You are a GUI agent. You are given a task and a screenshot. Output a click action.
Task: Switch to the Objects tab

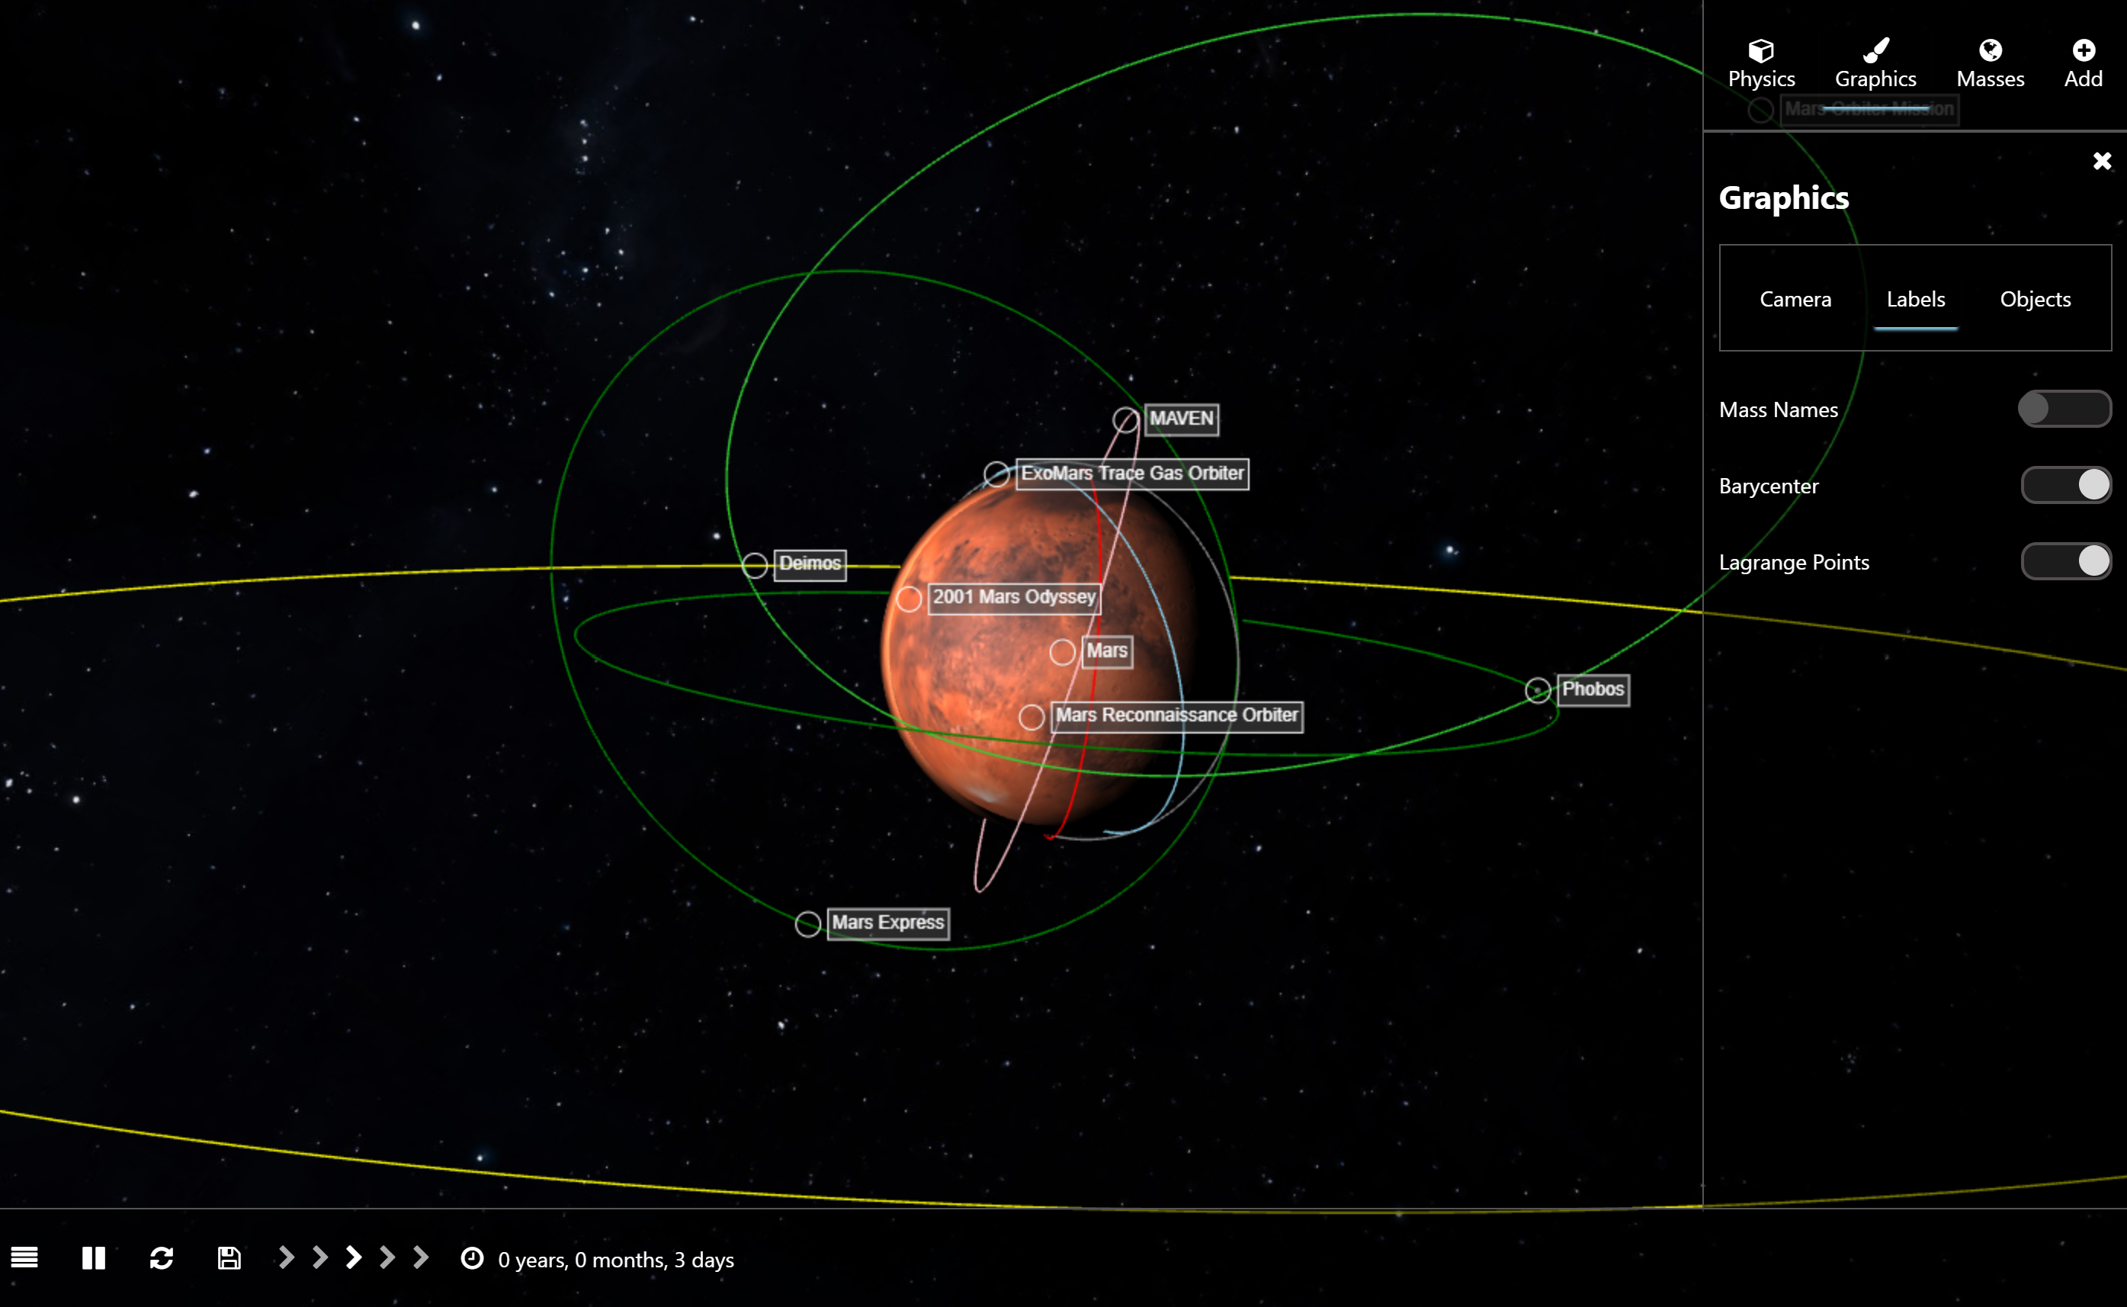click(x=2036, y=298)
